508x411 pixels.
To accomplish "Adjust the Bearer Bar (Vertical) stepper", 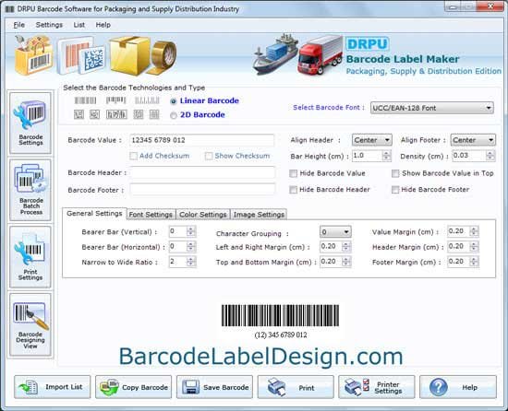I will 191,231.
